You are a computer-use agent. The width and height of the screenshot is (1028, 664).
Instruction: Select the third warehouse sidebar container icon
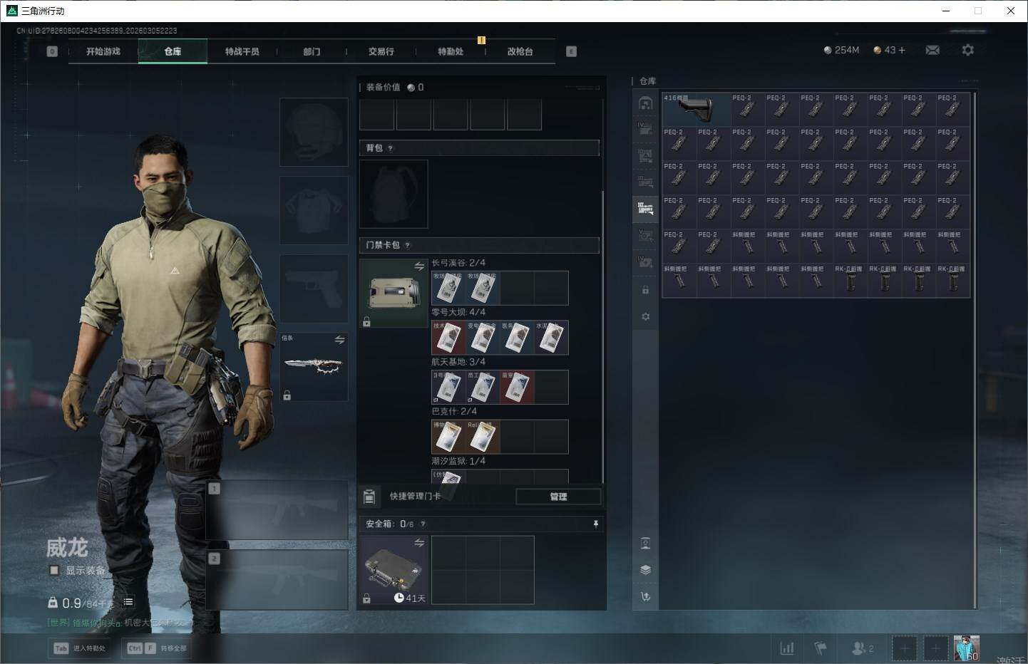pyautogui.click(x=645, y=155)
